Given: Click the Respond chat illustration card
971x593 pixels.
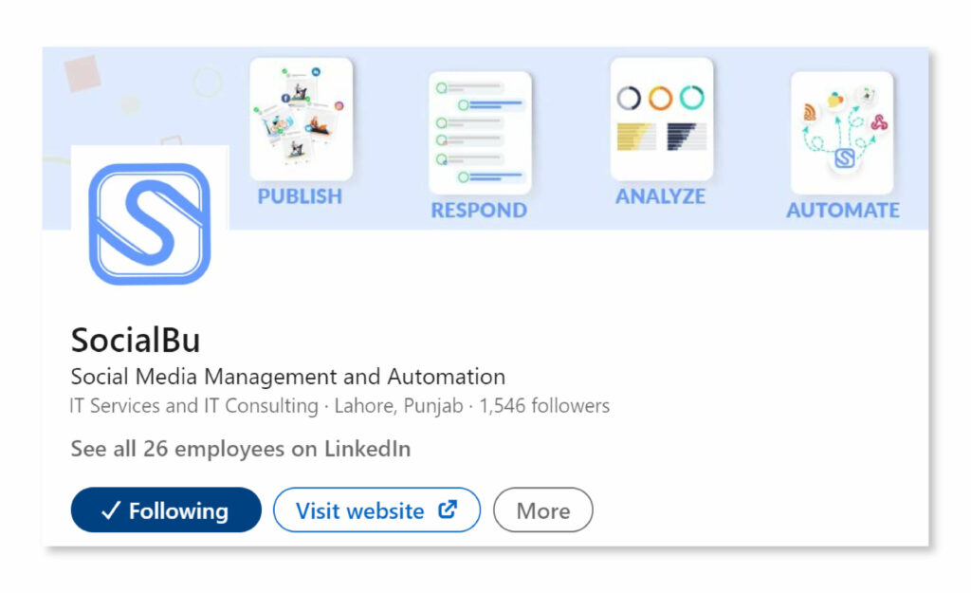Looking at the screenshot, I should pyautogui.click(x=480, y=133).
